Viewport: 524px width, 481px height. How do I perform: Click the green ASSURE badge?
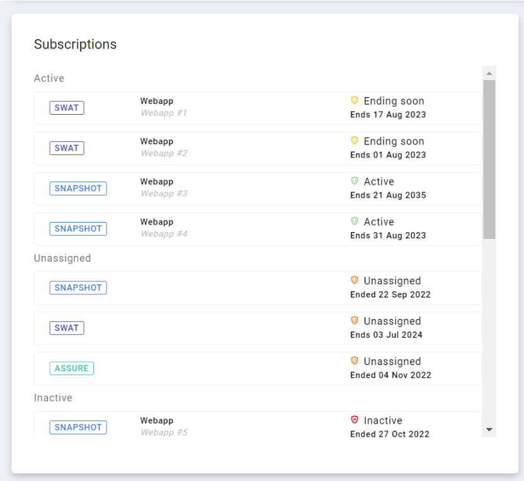(72, 369)
